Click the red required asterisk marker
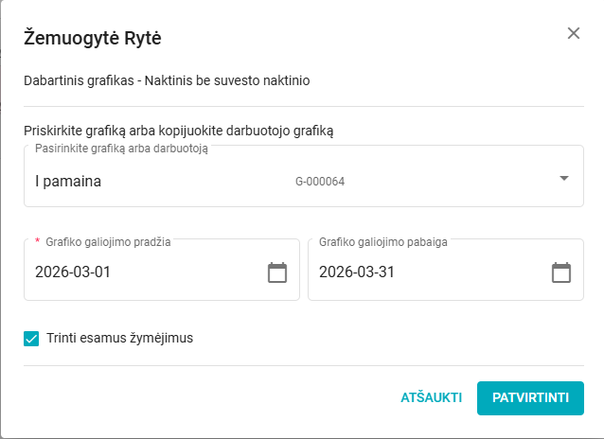 coord(38,242)
